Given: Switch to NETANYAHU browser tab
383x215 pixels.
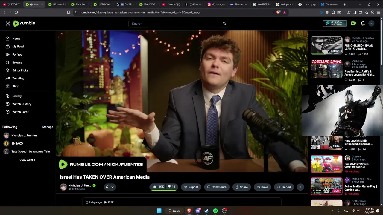Looking at the screenshot, I should (x=102, y=4).
